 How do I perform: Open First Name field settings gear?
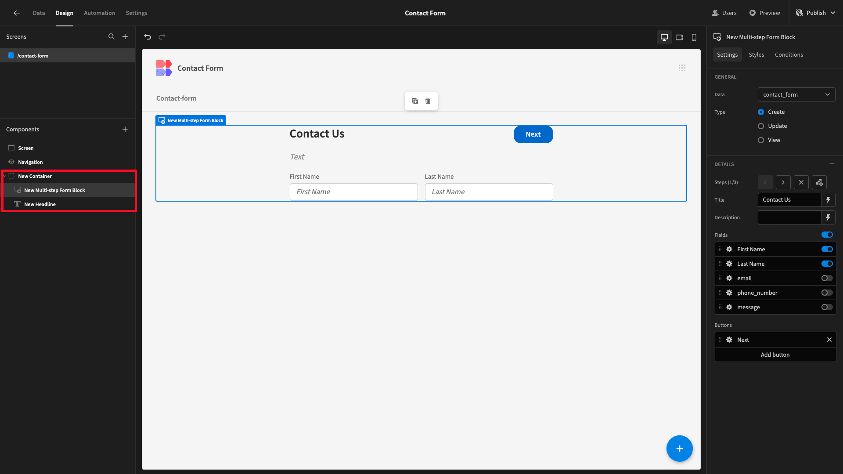pyautogui.click(x=729, y=249)
